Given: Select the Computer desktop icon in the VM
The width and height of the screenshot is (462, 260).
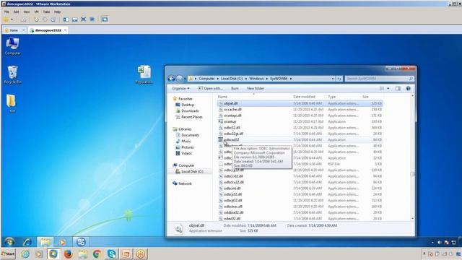Looking at the screenshot, I should point(12,46).
